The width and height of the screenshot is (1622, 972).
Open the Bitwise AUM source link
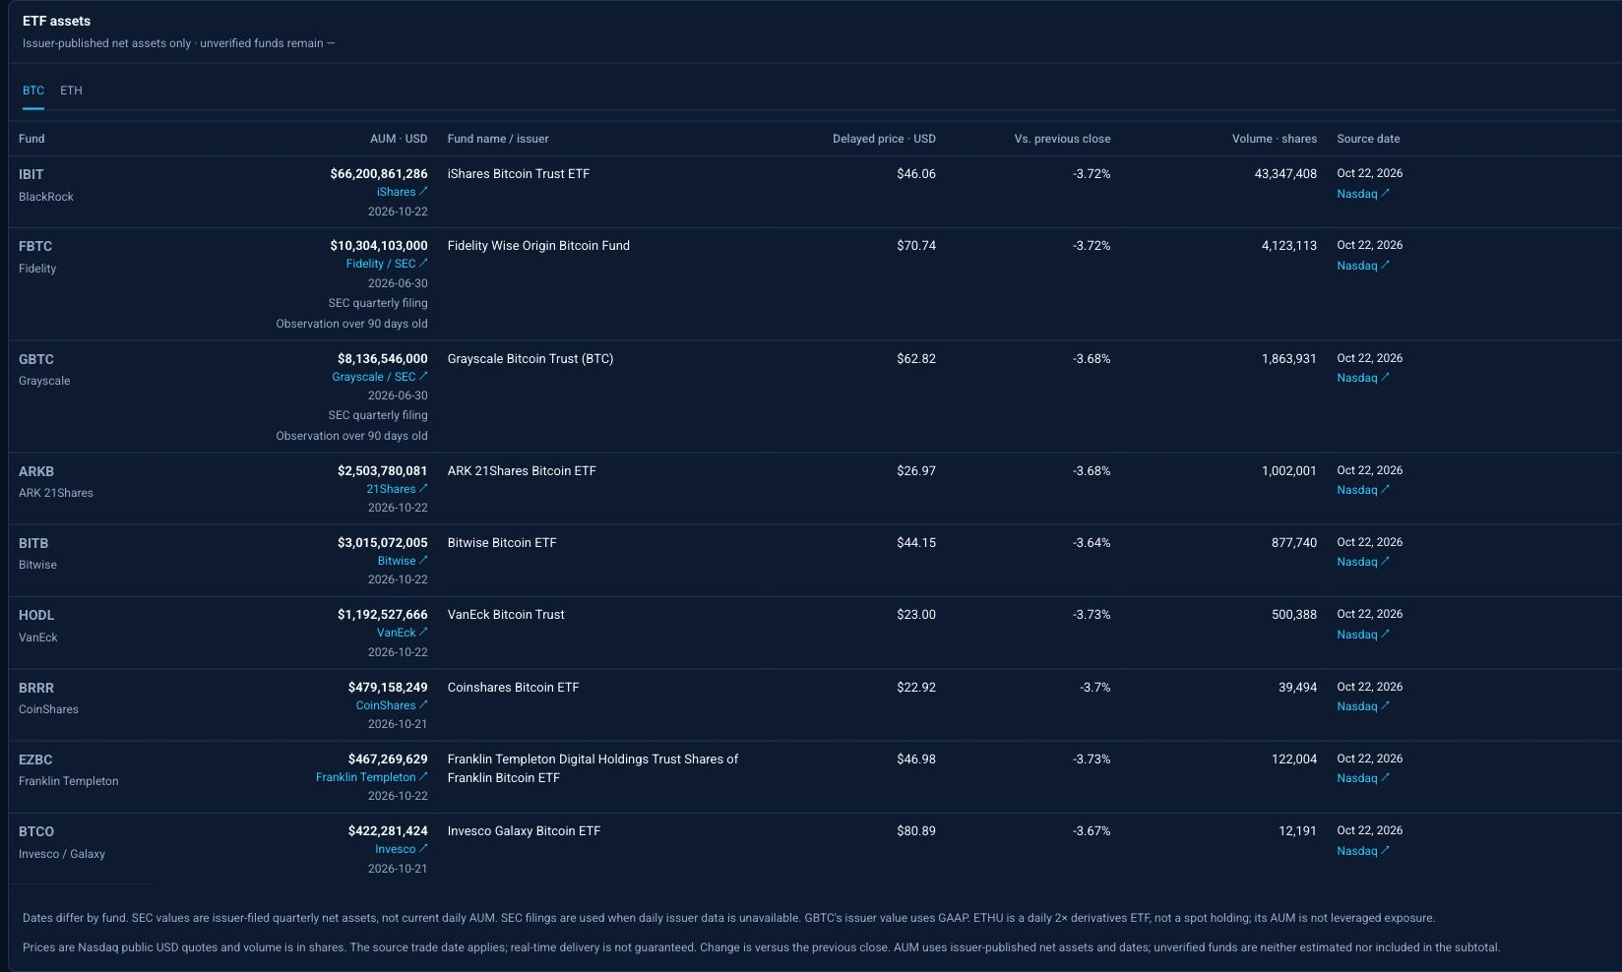[x=403, y=561]
